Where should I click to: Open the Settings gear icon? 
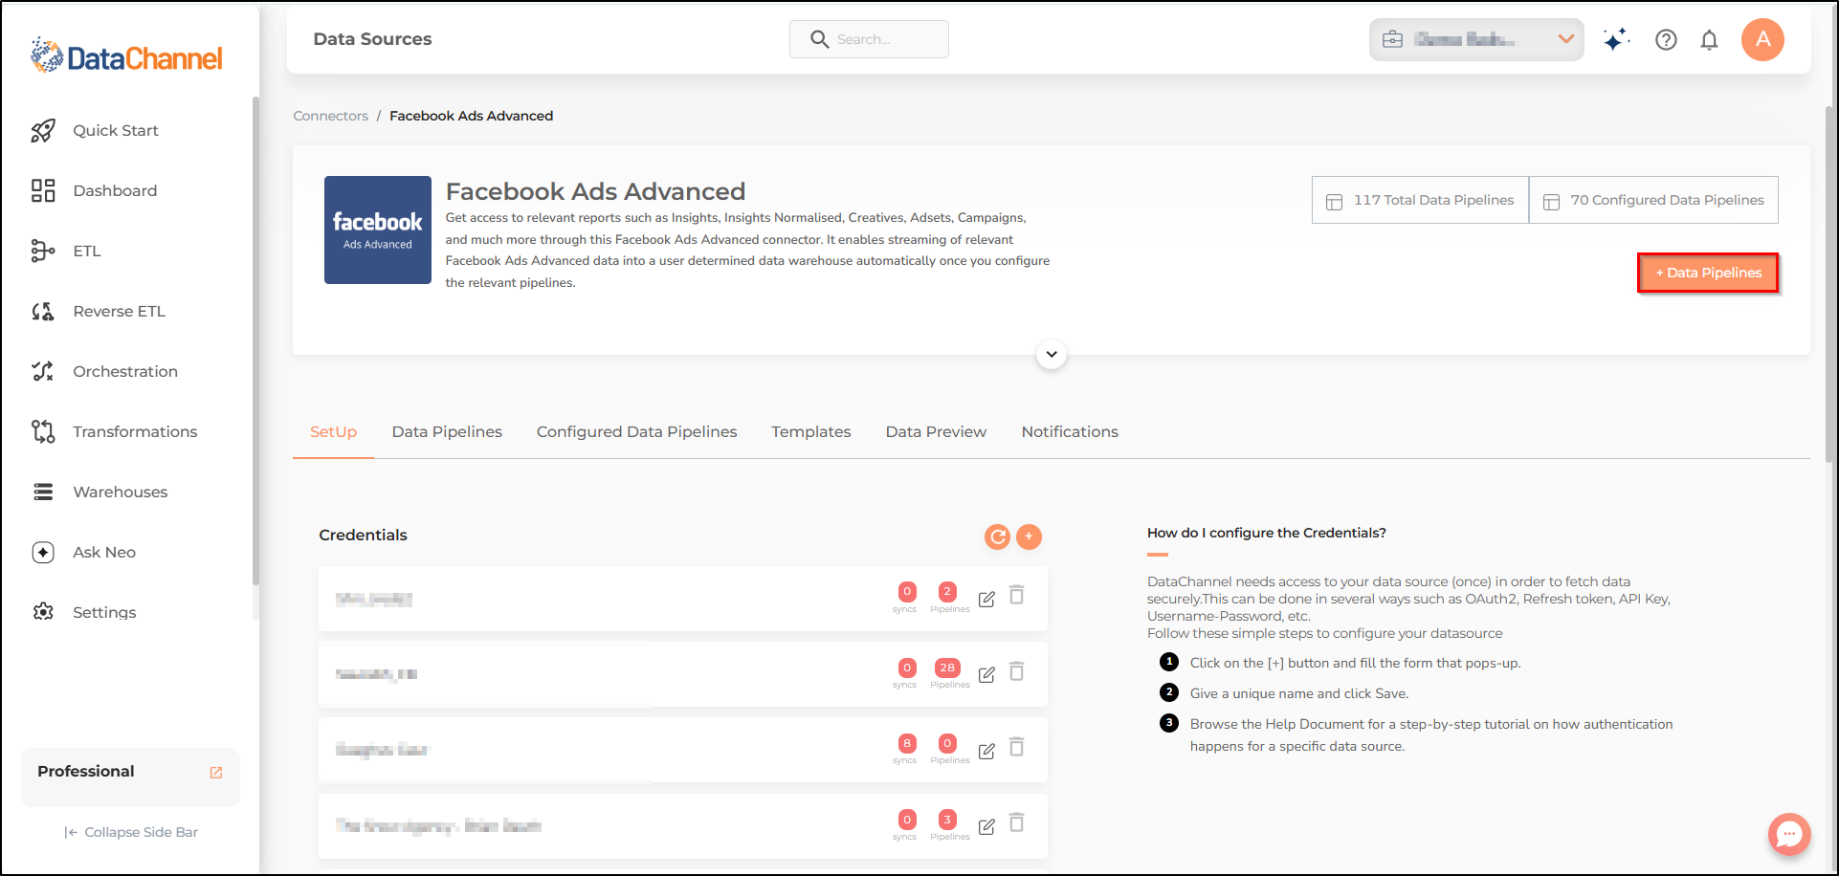tap(43, 612)
